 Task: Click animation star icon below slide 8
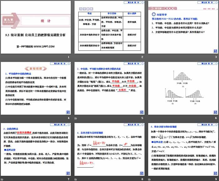(x=76, y=179)
